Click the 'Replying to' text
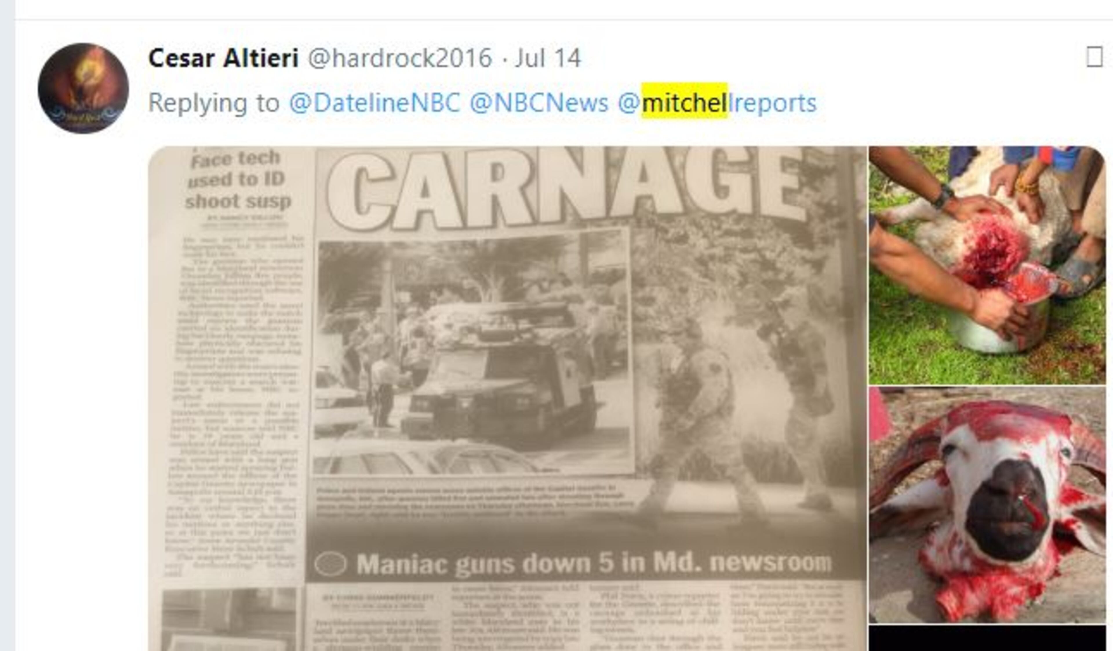Viewport: 1113px width, 651px height. click(x=214, y=103)
